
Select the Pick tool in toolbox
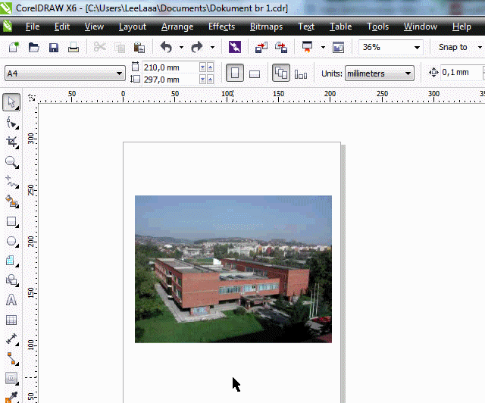11,102
